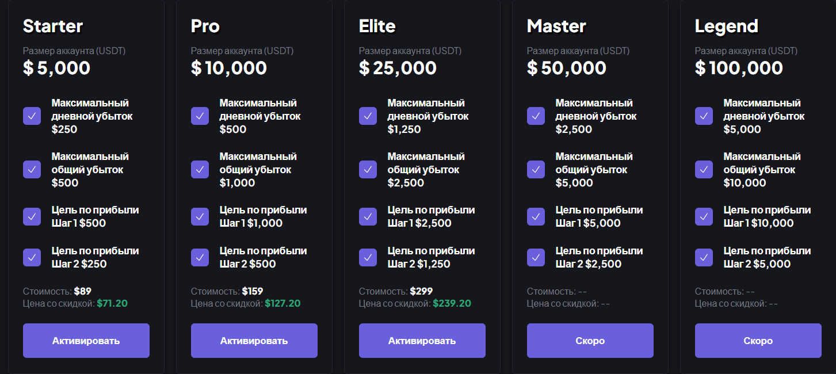836x374 pixels.
Task: Click Master Шаг 1 $5,000 checkmark
Action: [x=536, y=216]
